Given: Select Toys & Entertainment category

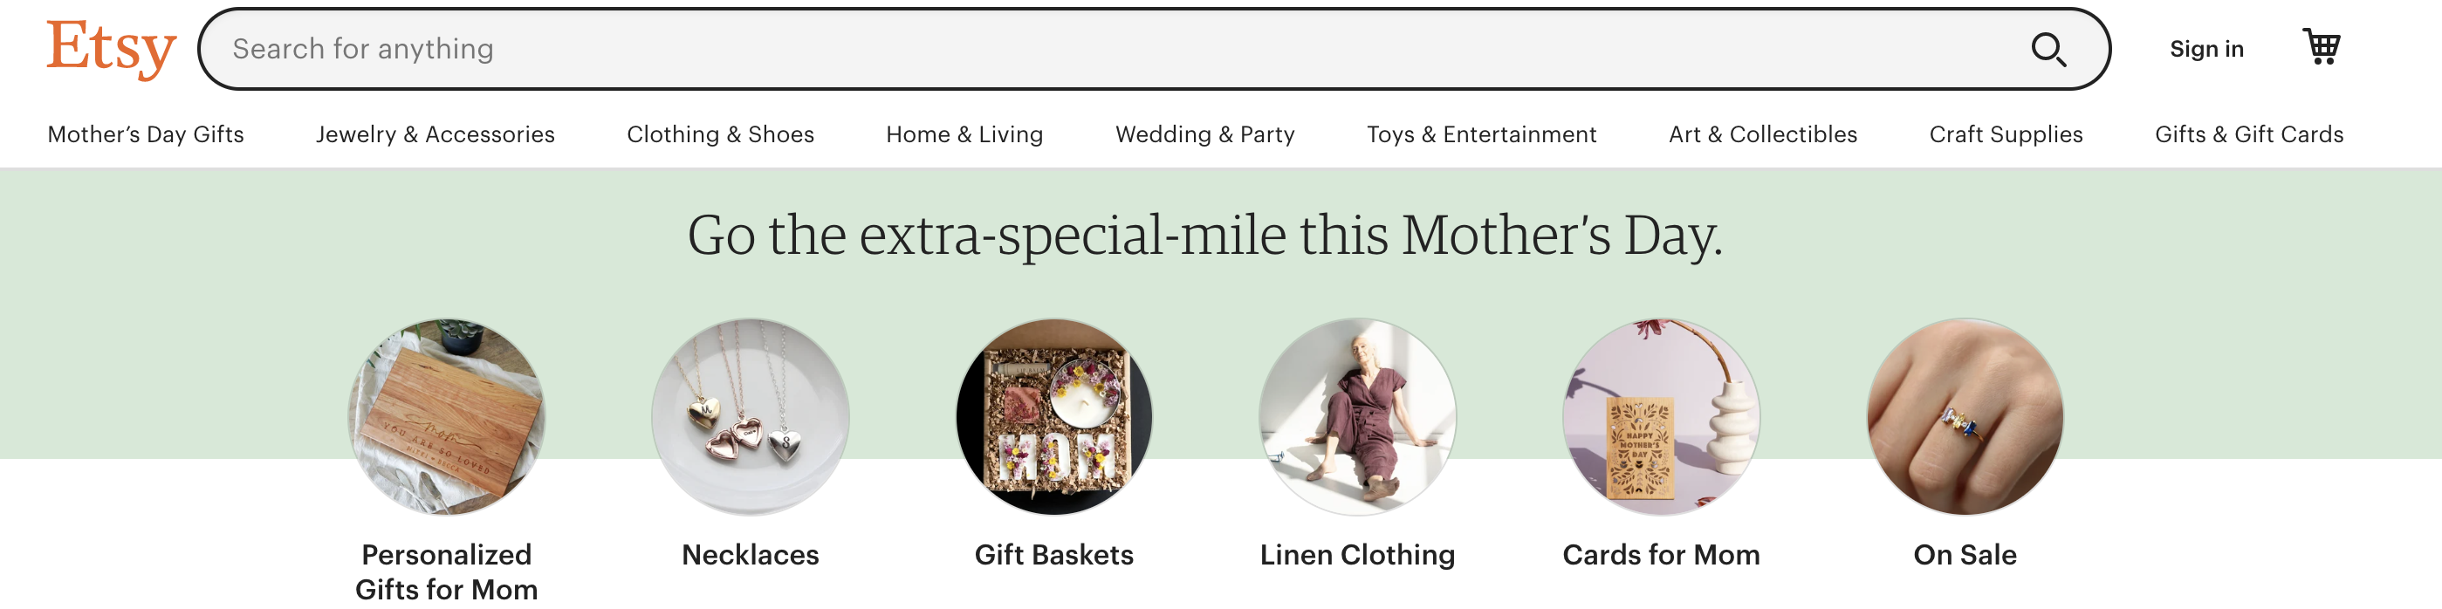Looking at the screenshot, I should click(1482, 134).
